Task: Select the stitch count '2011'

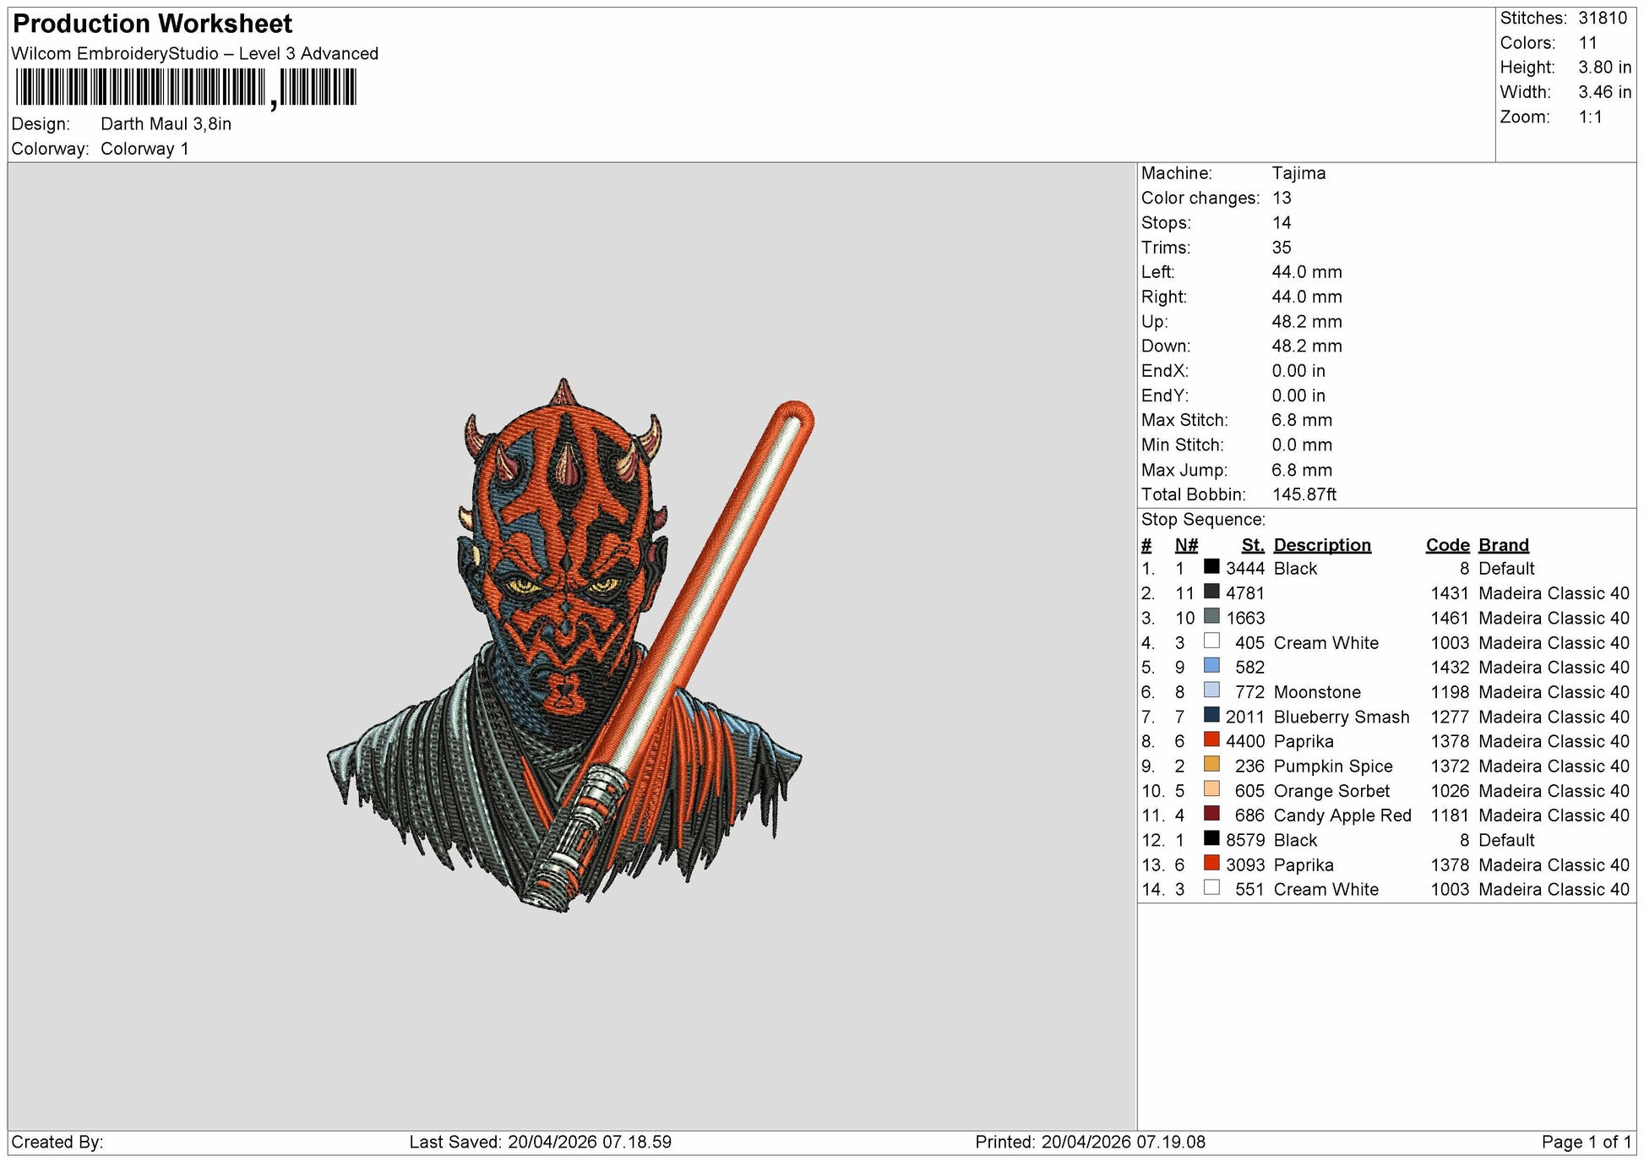Action: (1245, 717)
